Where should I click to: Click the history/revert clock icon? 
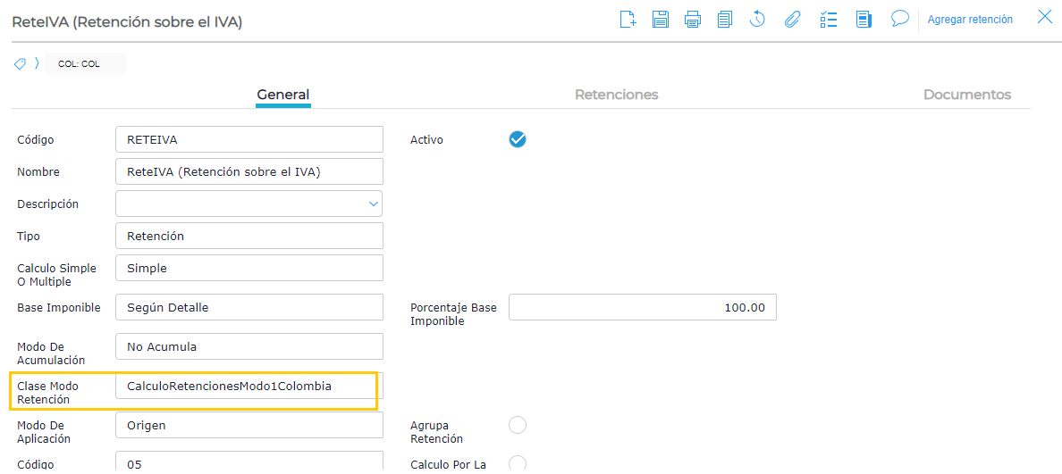pos(758,20)
